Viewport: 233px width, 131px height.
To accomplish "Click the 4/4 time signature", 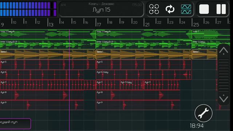I will click(63, 5).
